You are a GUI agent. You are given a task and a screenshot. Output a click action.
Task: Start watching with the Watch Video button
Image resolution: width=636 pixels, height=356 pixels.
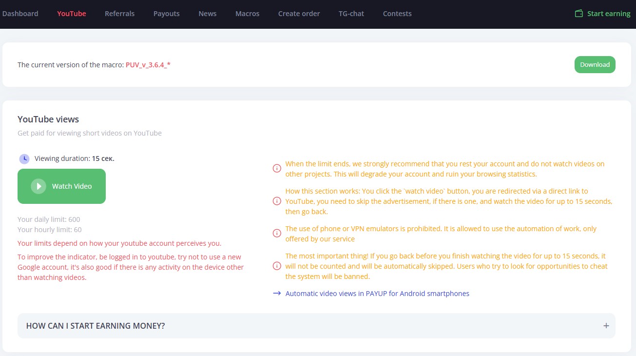coord(61,186)
